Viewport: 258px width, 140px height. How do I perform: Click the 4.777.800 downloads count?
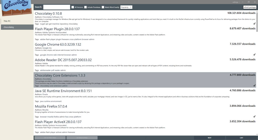243,75
